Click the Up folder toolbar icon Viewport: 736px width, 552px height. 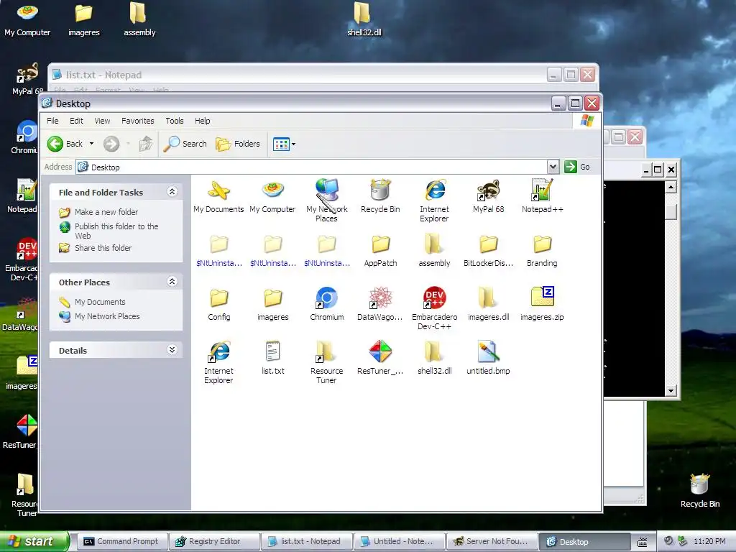[146, 144]
